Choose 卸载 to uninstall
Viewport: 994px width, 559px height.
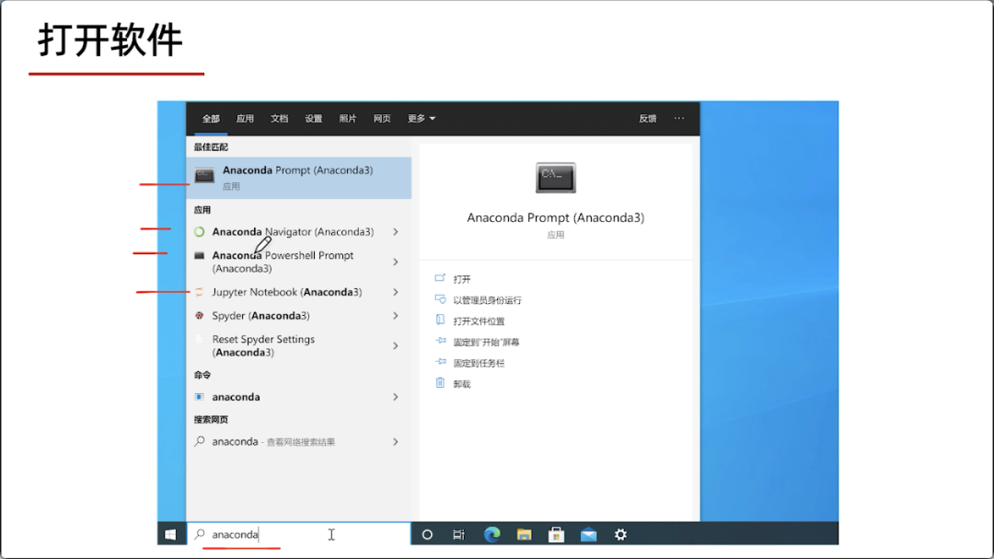pyautogui.click(x=462, y=384)
